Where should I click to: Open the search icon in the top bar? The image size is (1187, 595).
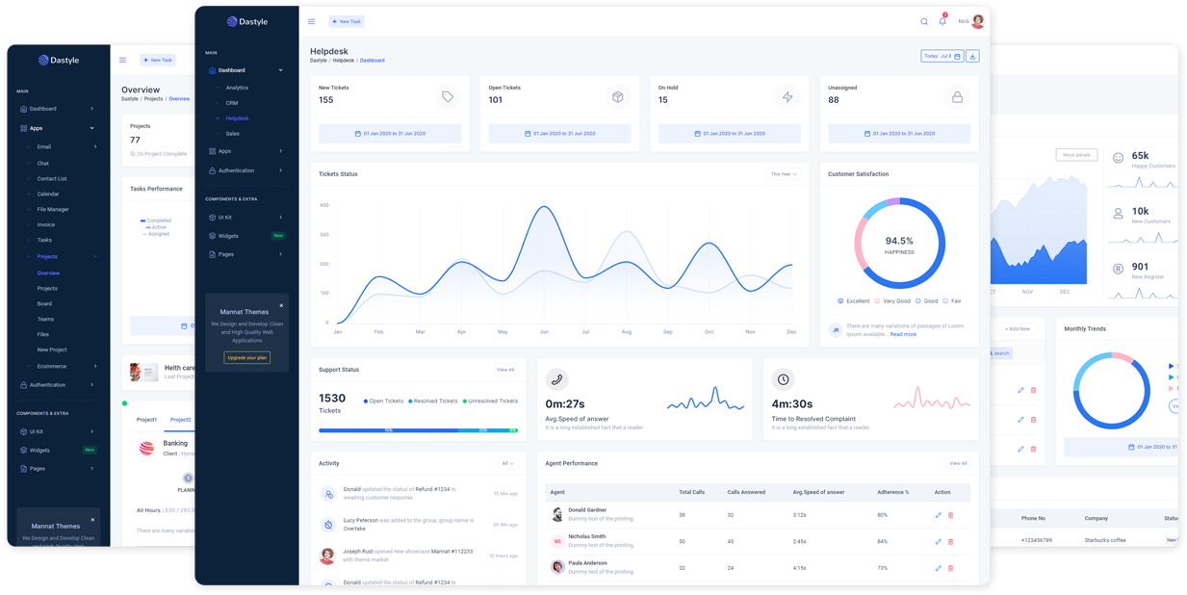click(x=924, y=20)
